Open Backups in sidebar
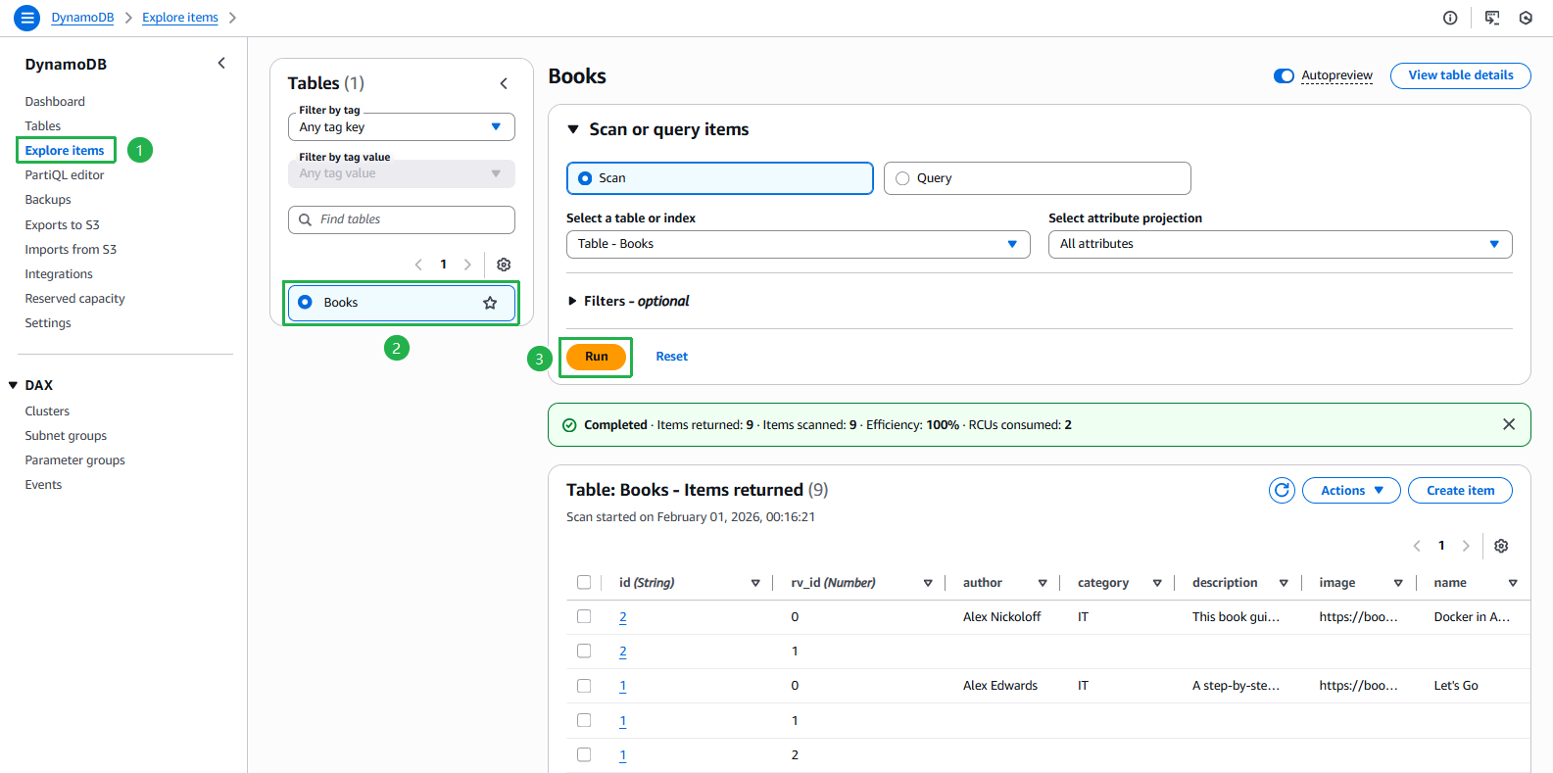1553x773 pixels. coord(48,199)
